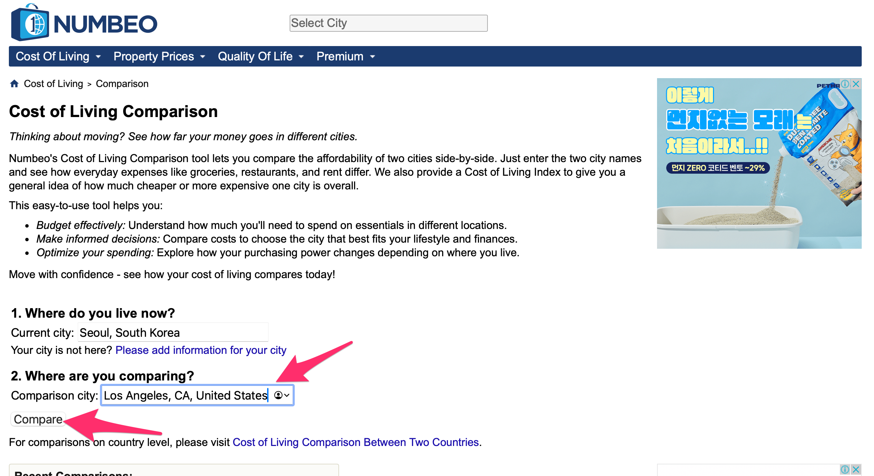Click the Current city input field
874x476 pixels.
(173, 332)
